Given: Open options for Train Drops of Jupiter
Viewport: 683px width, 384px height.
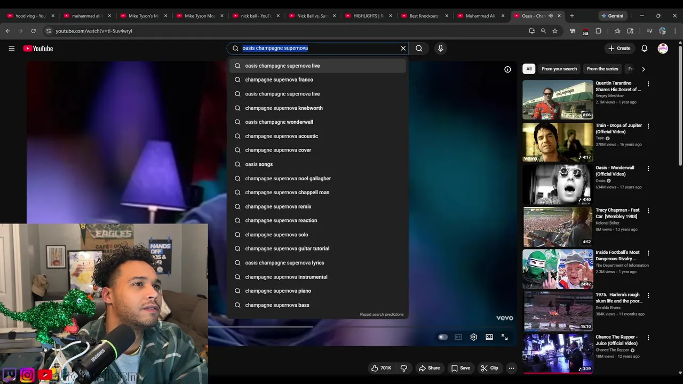Looking at the screenshot, I should [x=648, y=126].
